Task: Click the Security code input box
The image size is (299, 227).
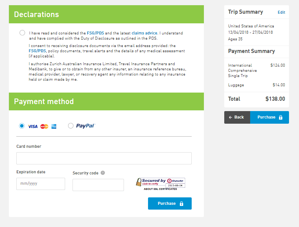Action: coord(98,185)
